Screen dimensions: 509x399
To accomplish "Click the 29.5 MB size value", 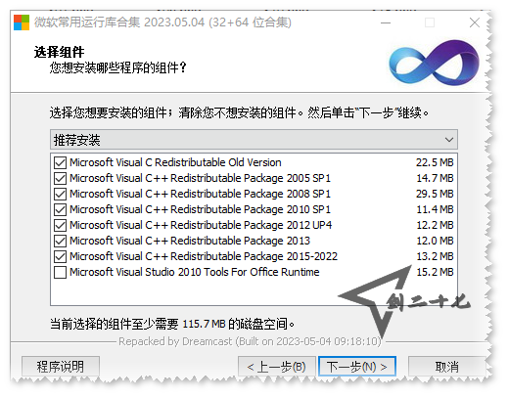I will coord(435,194).
